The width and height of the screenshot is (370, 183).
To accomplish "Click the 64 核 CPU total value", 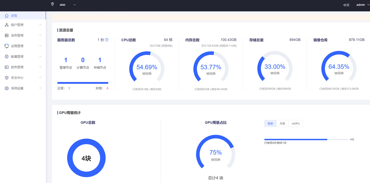I will (x=168, y=40).
